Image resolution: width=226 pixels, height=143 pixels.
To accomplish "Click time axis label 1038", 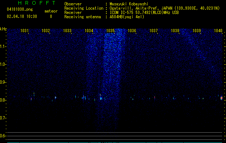I will 175,30.
